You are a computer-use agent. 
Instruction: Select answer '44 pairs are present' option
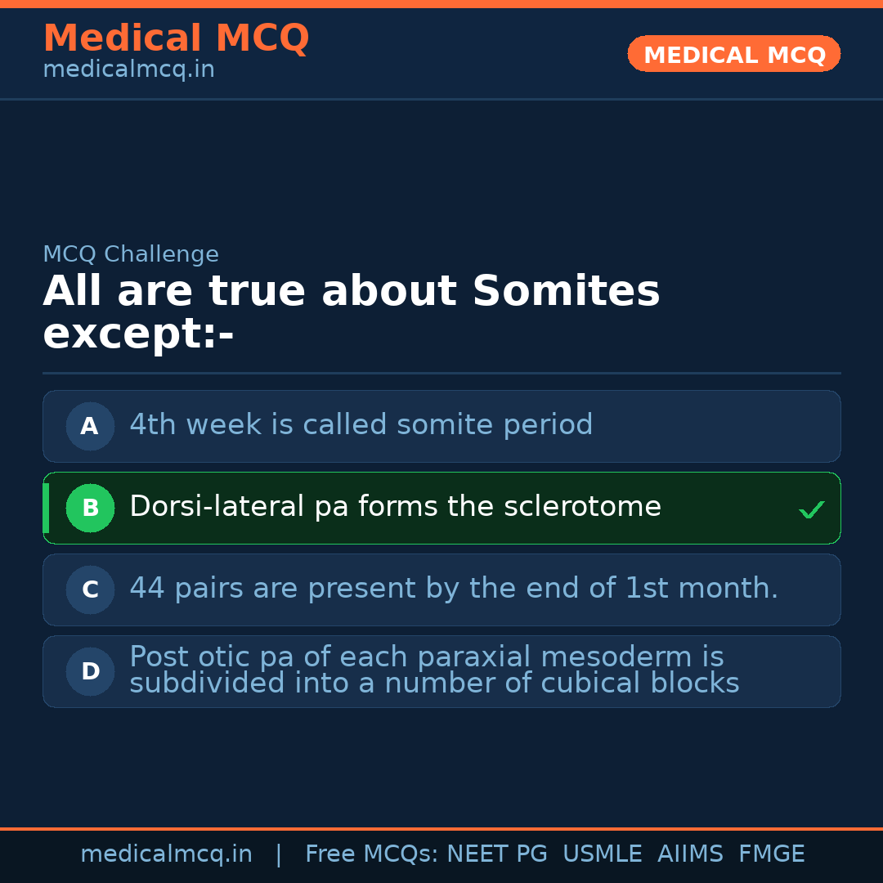[x=454, y=589]
